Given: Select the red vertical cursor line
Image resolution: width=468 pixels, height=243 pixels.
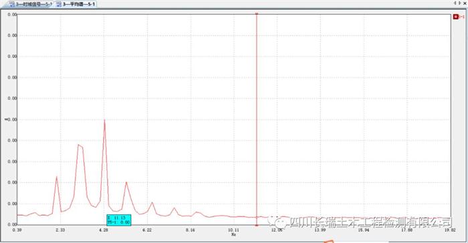Looking at the screenshot, I should (257, 119).
